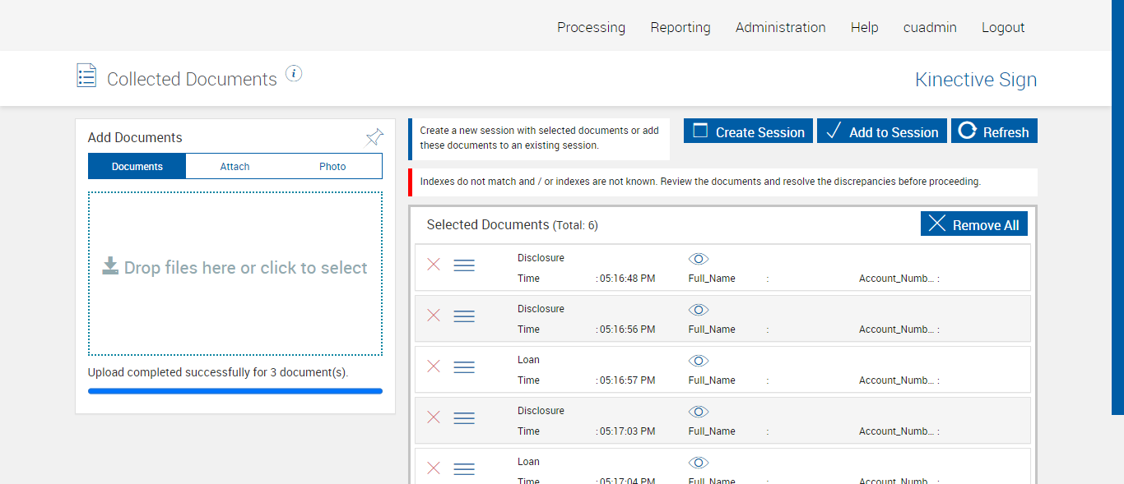
Task: Click the drag handle of the 05:16:56 PM Disclosure
Action: pos(464,316)
